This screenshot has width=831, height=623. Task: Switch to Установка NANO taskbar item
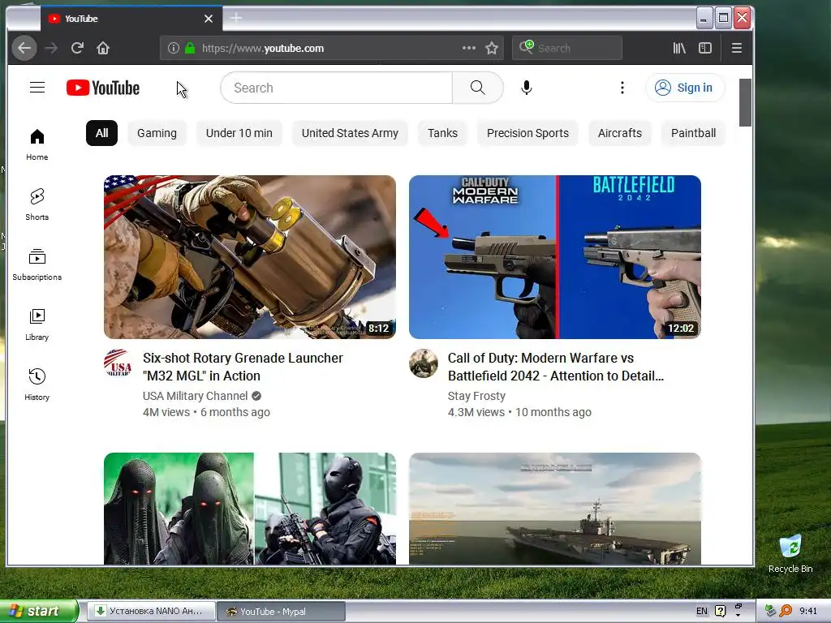151,611
